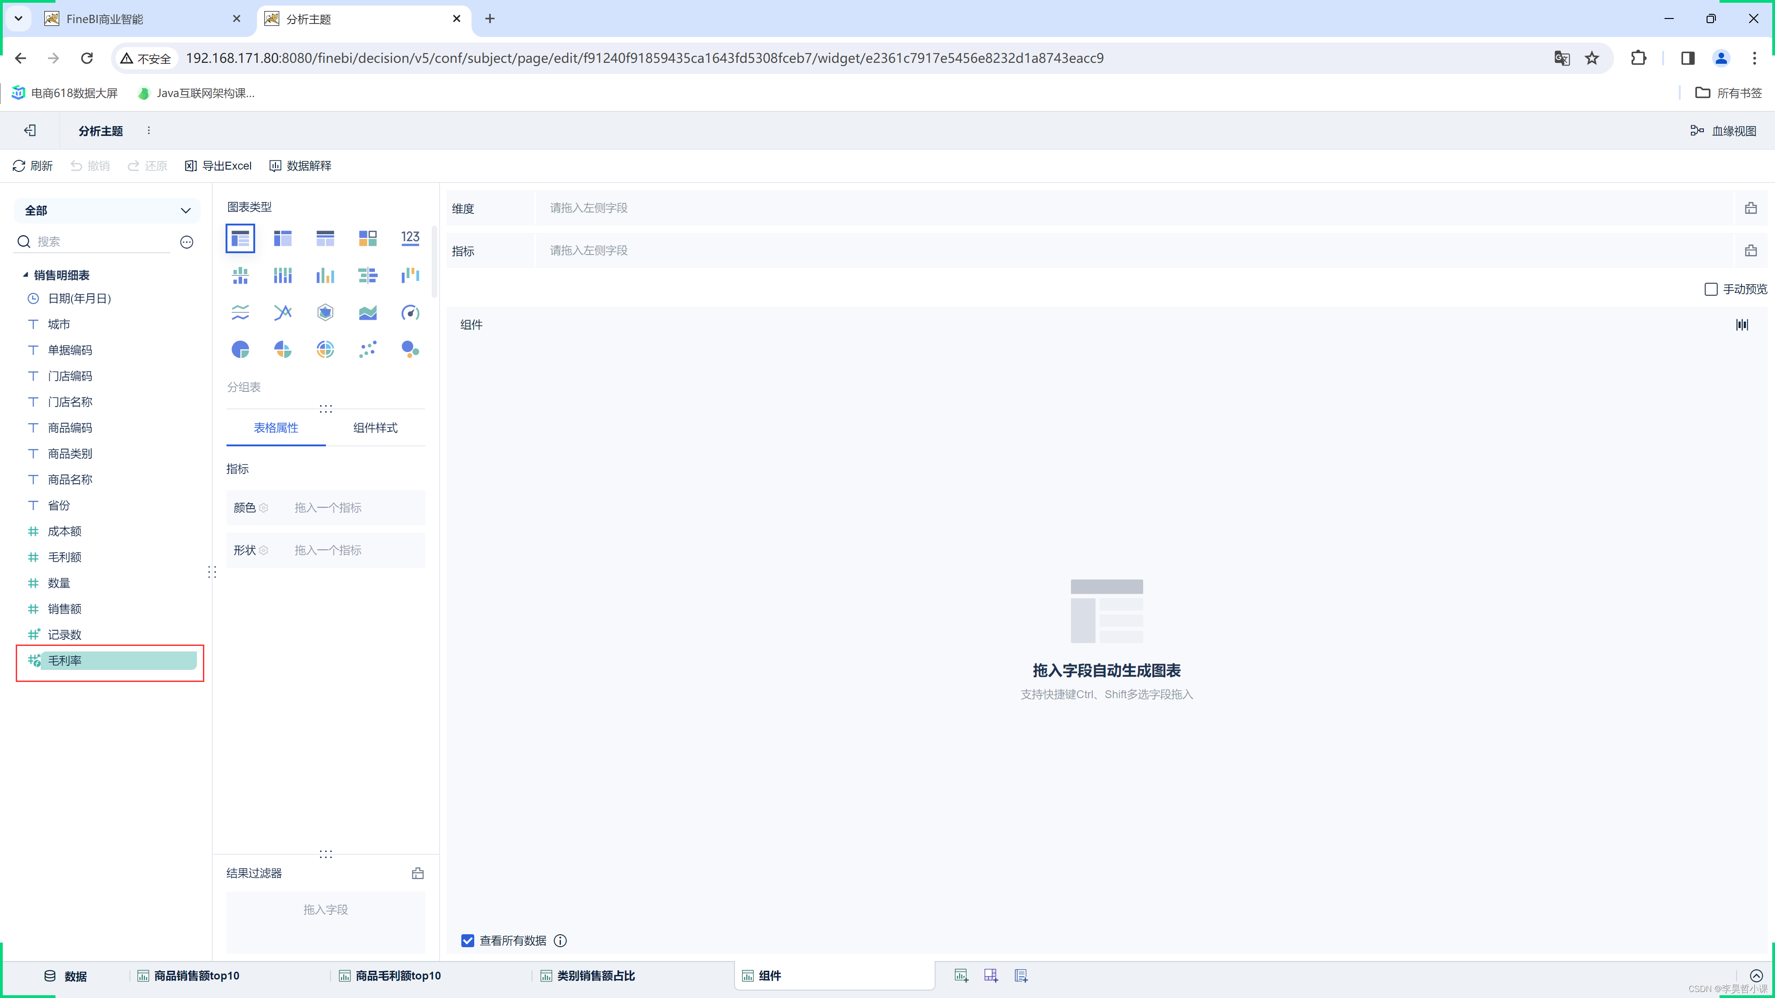
Task: Select the grouped table chart type
Action: pyautogui.click(x=240, y=238)
